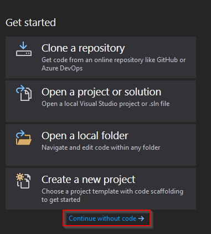Screen dimensions: 211x234
Task: Click the 'Azure DevOps' text in the clone card
Action: pos(62,68)
